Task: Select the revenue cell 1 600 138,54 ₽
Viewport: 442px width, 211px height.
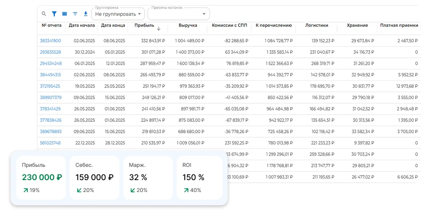Action: 190,63
